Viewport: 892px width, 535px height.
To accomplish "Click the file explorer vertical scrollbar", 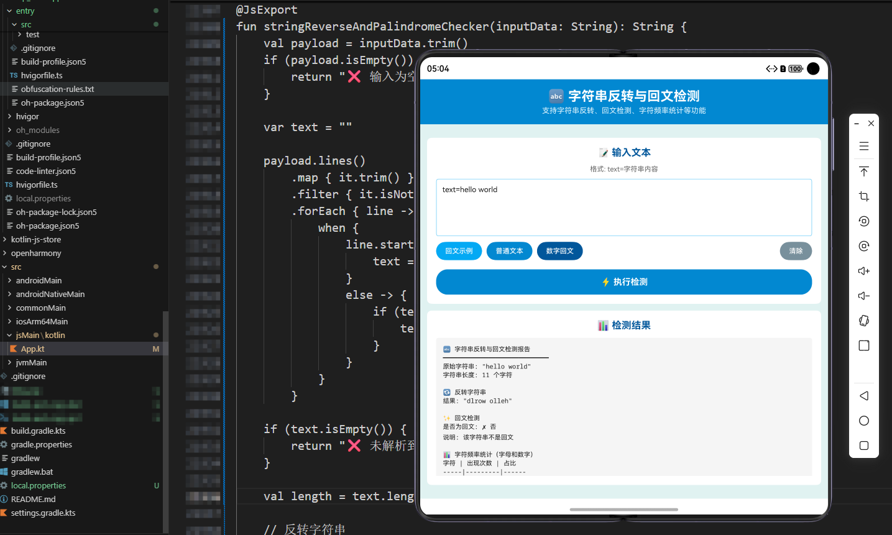I will 165,421.
